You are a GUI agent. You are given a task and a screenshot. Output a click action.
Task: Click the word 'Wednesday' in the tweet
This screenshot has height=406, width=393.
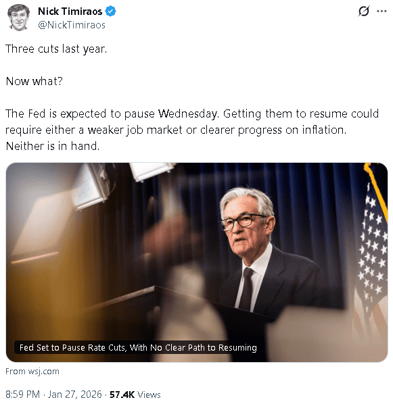pos(189,114)
